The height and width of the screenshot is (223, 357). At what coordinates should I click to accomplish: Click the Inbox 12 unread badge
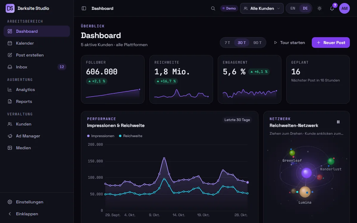coord(62,67)
